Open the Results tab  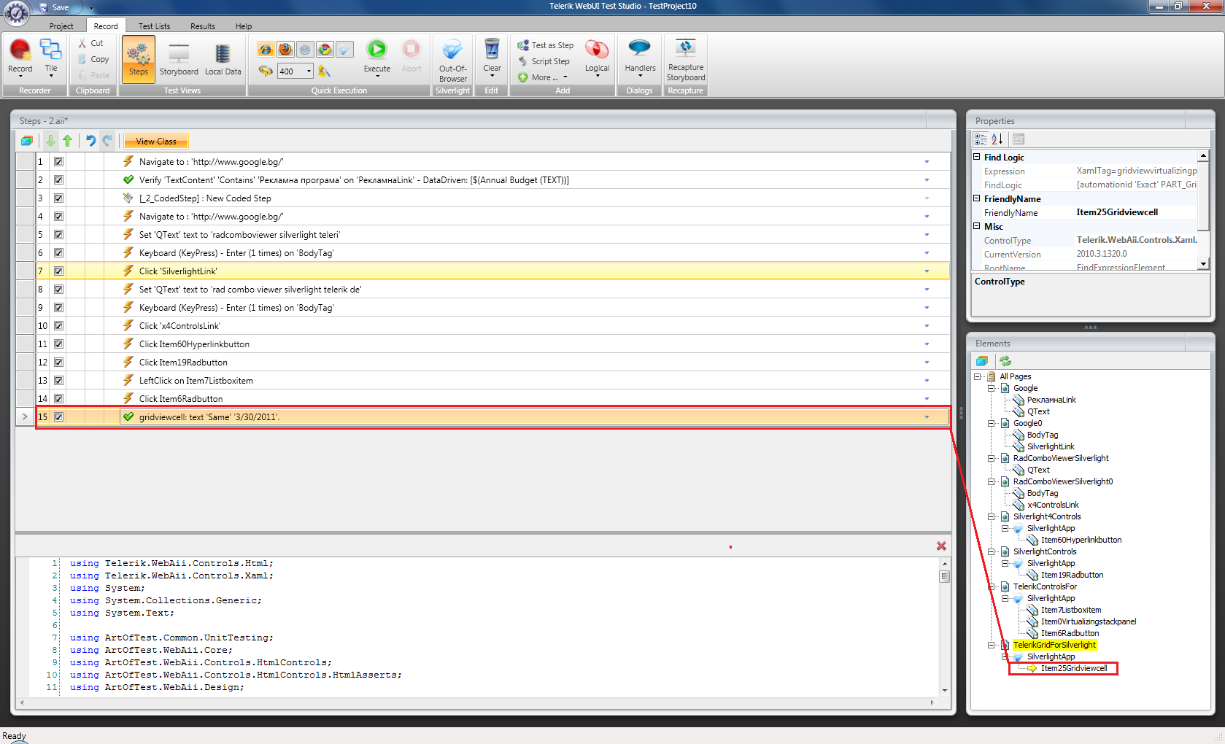point(203,26)
